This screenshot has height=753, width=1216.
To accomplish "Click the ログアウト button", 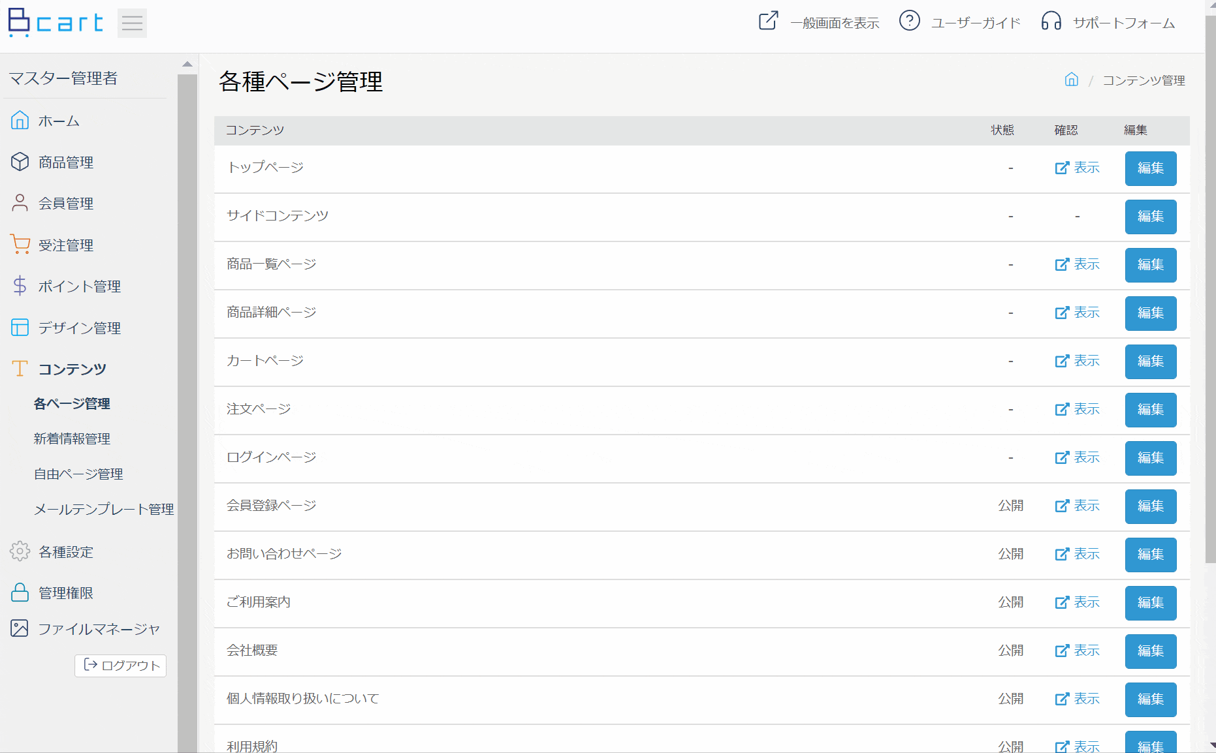I will click(121, 666).
